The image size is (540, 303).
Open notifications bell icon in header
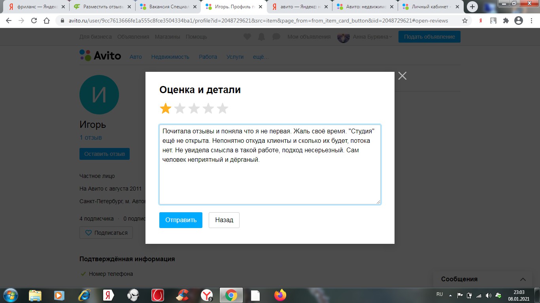tap(261, 37)
